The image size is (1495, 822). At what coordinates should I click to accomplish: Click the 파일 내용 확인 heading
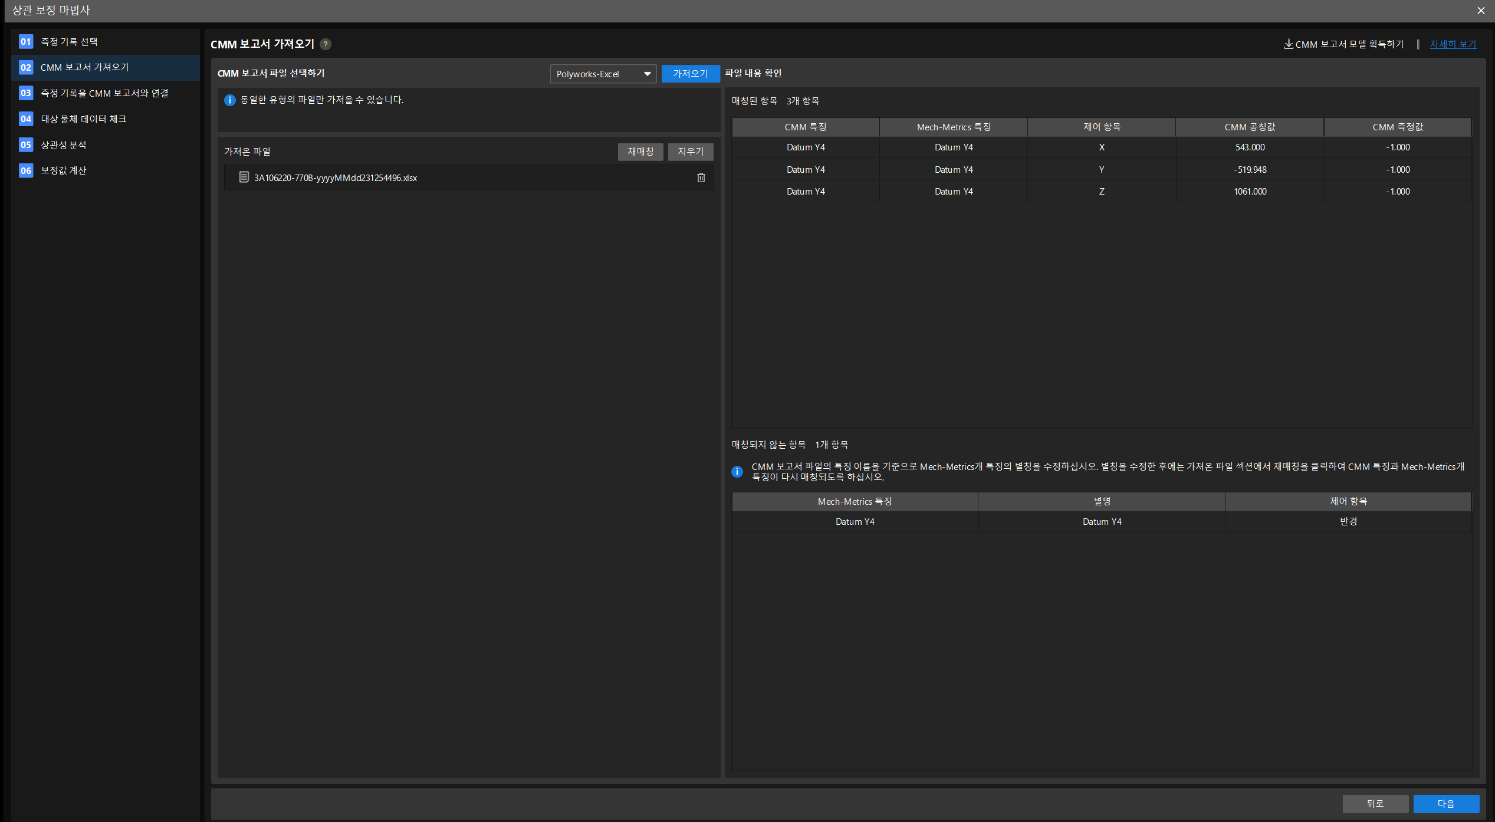[753, 73]
